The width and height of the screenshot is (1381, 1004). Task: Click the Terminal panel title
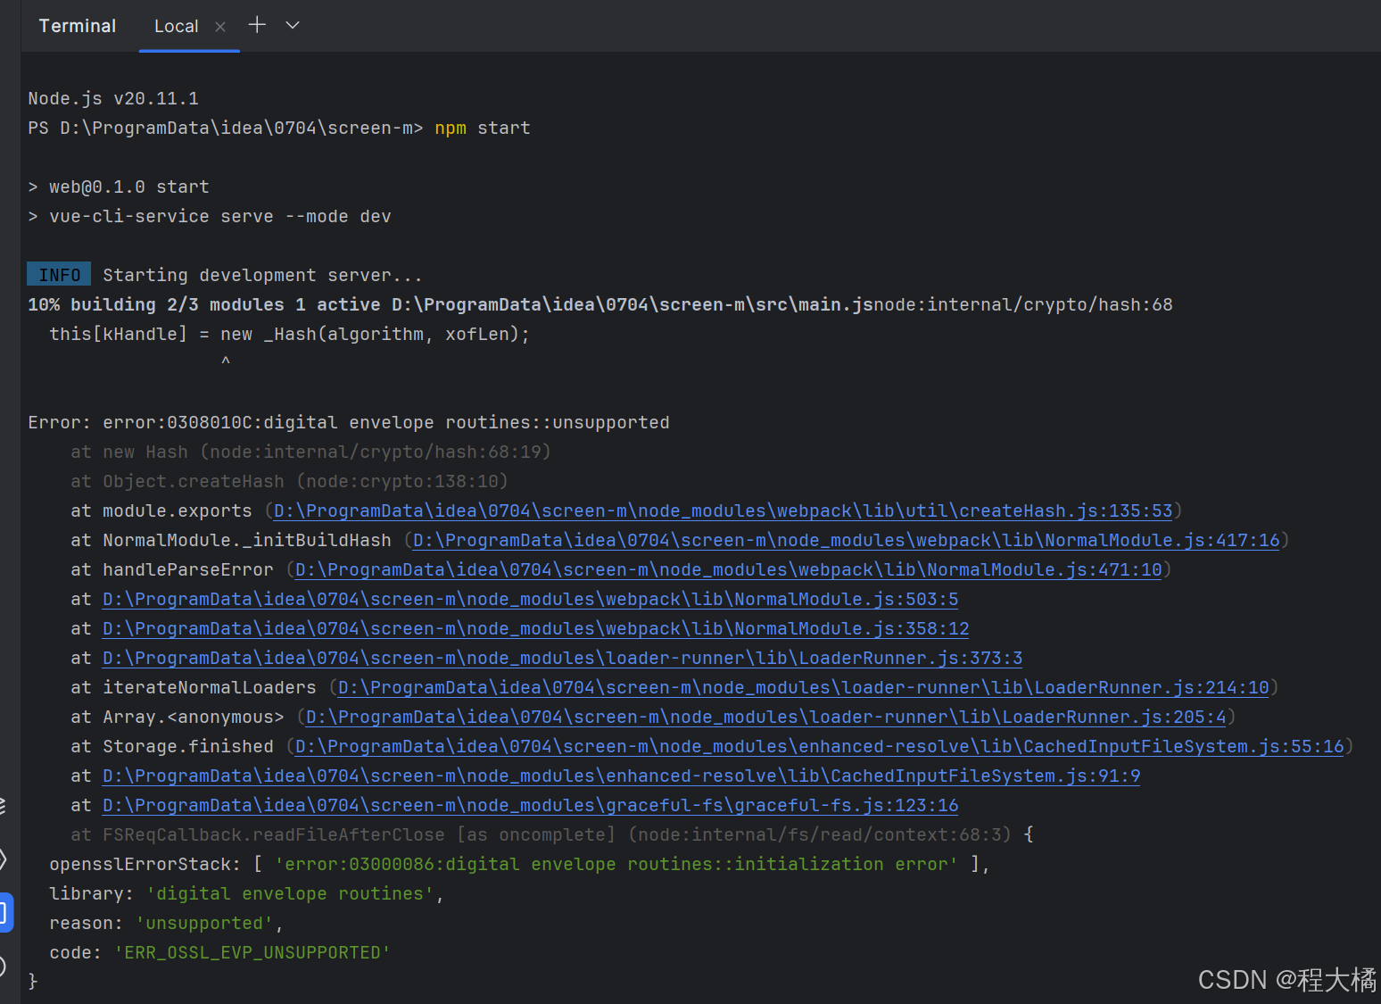coord(77,26)
